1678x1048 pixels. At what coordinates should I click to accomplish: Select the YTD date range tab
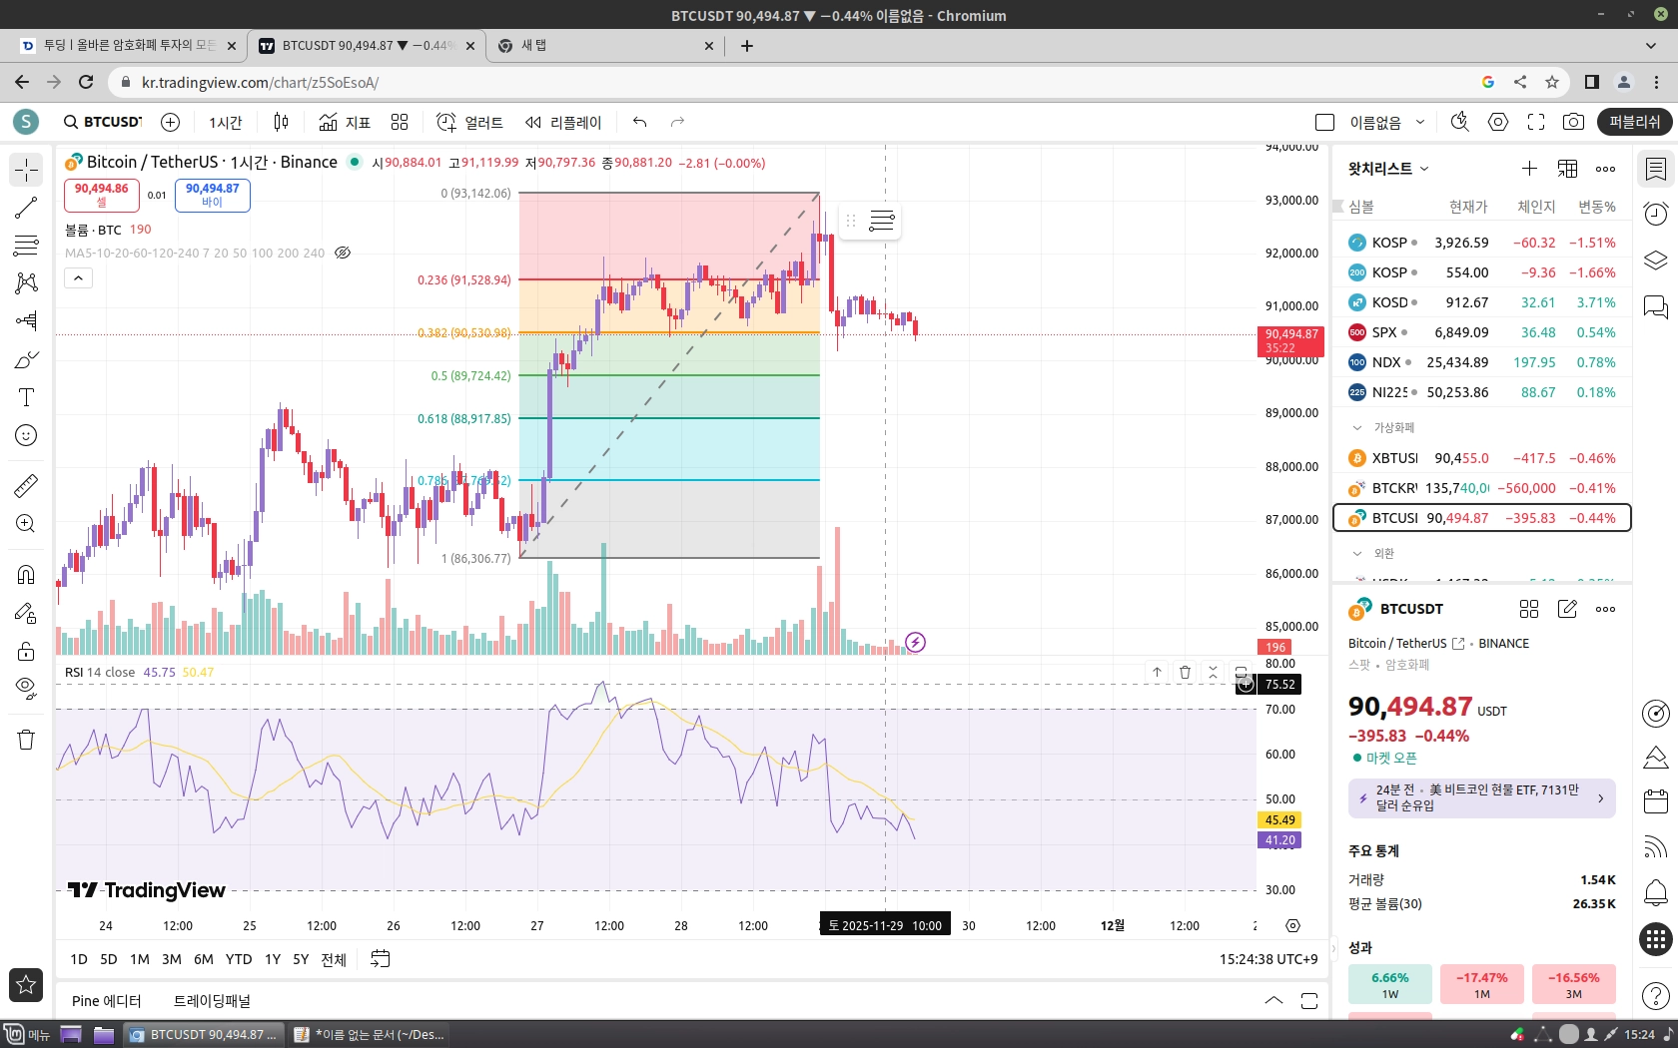pyautogui.click(x=239, y=959)
